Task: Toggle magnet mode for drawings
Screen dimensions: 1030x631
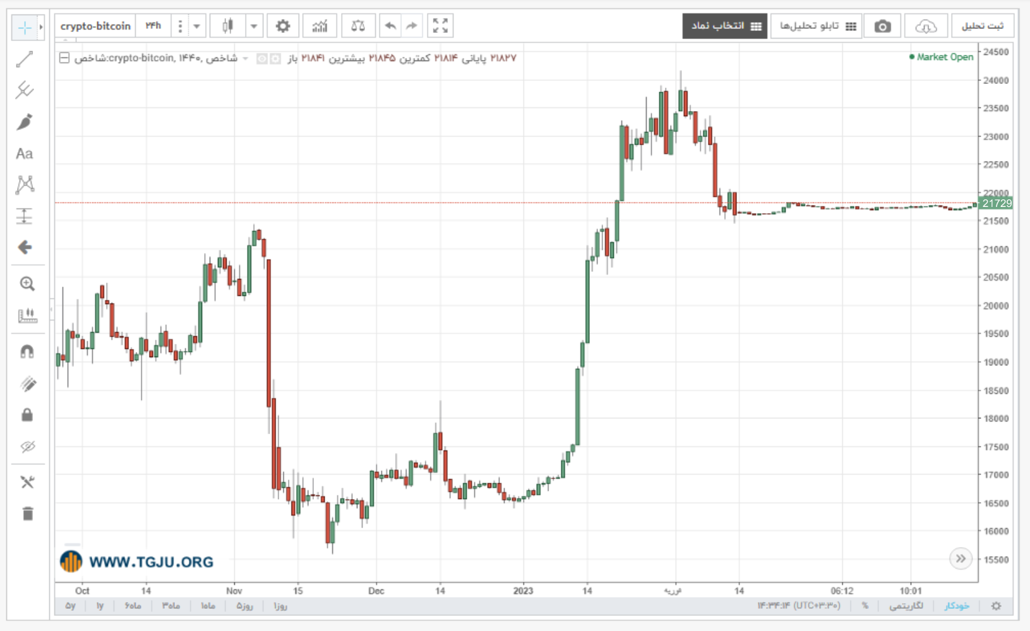Action: 27,352
